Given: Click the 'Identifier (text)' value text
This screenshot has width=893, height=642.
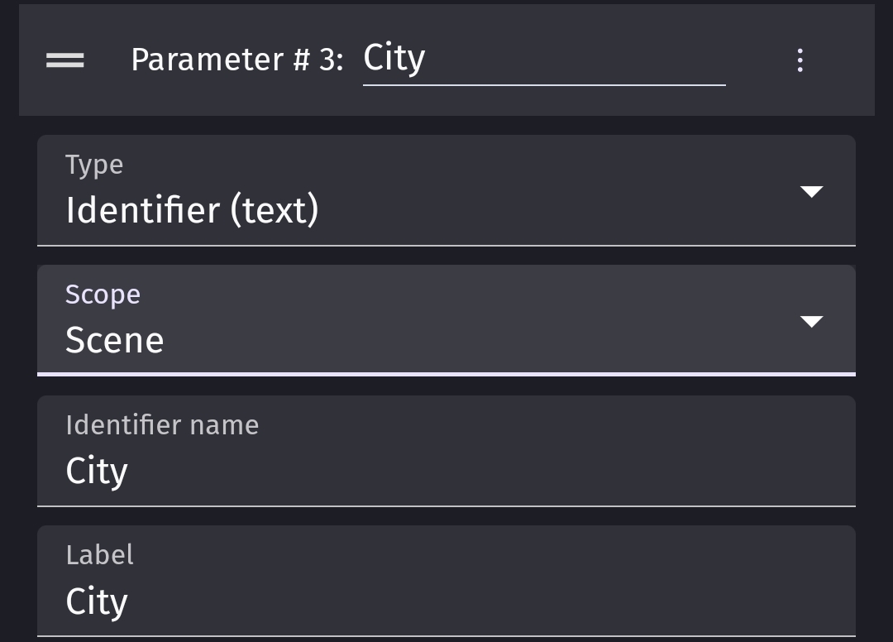Looking at the screenshot, I should pyautogui.click(x=192, y=210).
